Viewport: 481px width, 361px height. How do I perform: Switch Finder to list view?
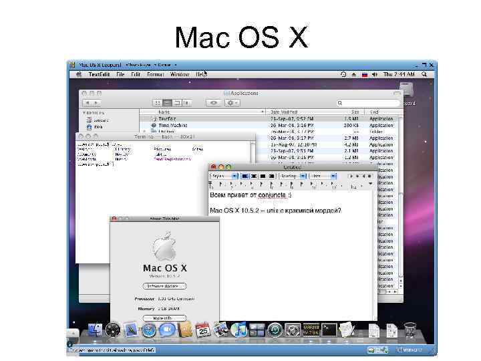point(167,103)
